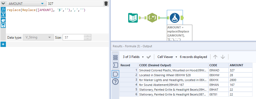Click the AMOUNT column header in results
Image resolution: width=256 pixels, height=99 pixels.
pos(240,65)
